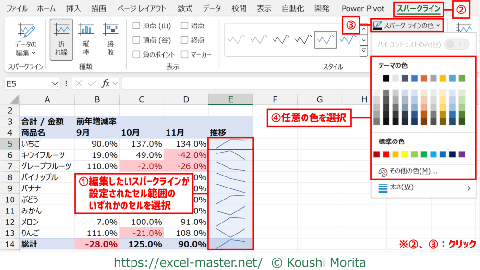Click the 太さ line weight icon
This screenshot has height=270, width=480.
383,188
